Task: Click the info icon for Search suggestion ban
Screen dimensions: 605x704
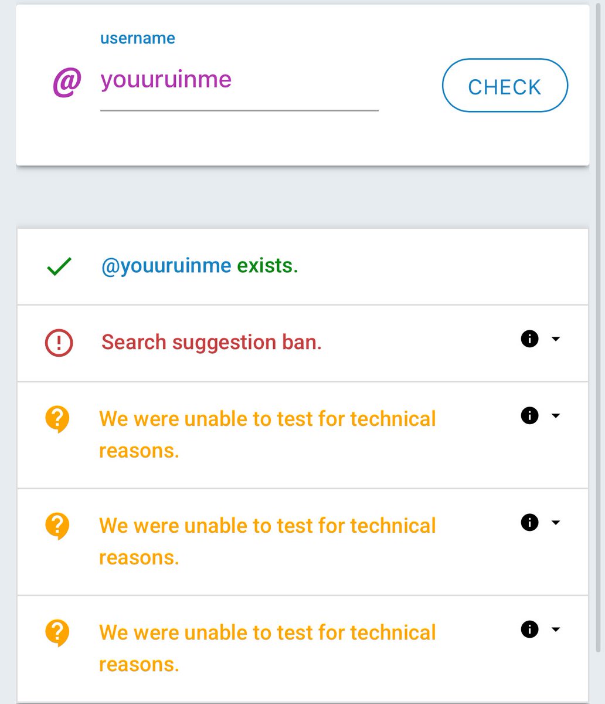Action: pos(529,339)
